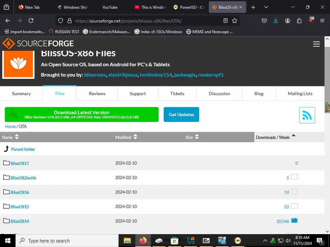This screenshot has height=247, width=330.
Task: Open blissroms contributor profile
Action: click(95, 75)
